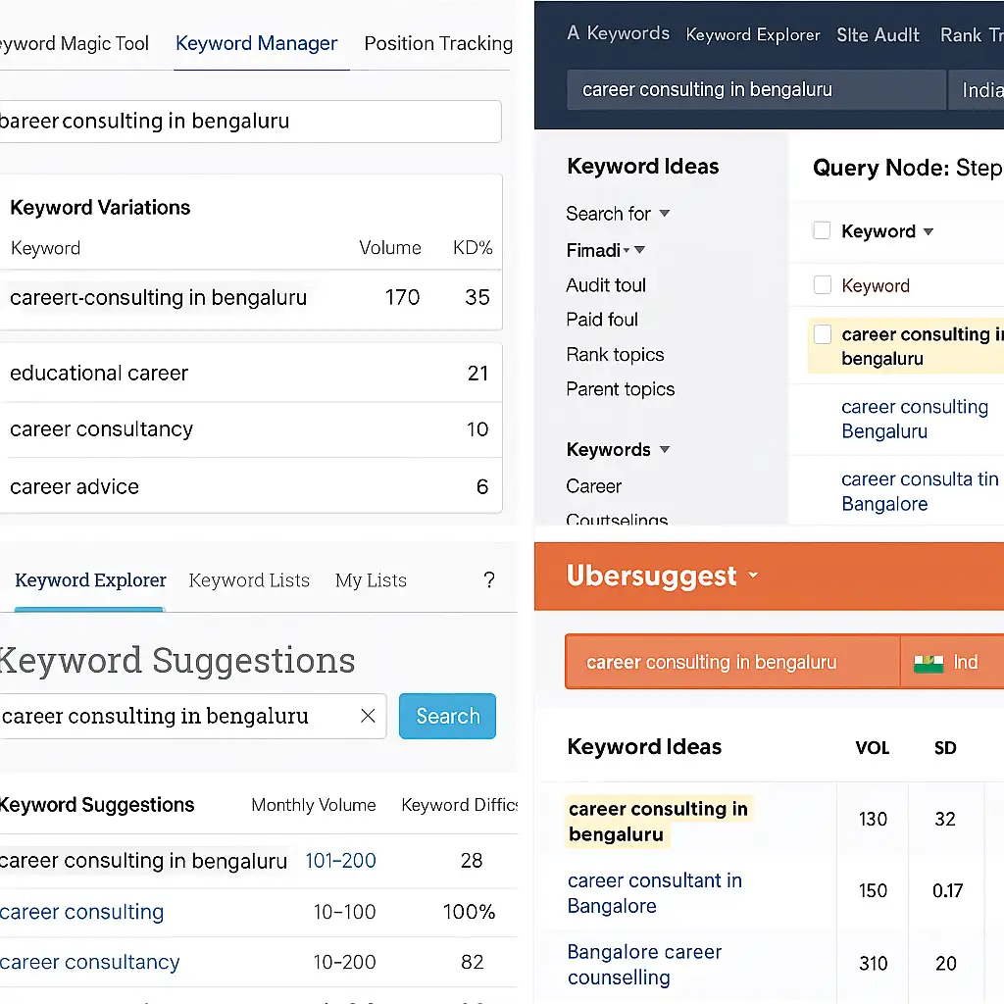Image resolution: width=1004 pixels, height=1004 pixels.
Task: Expand the "Search for" dropdown
Action: [665, 214]
